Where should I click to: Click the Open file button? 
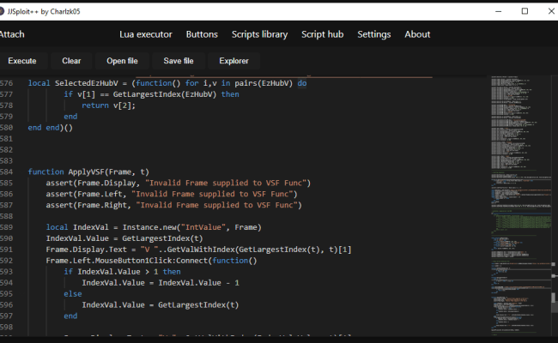(x=122, y=61)
